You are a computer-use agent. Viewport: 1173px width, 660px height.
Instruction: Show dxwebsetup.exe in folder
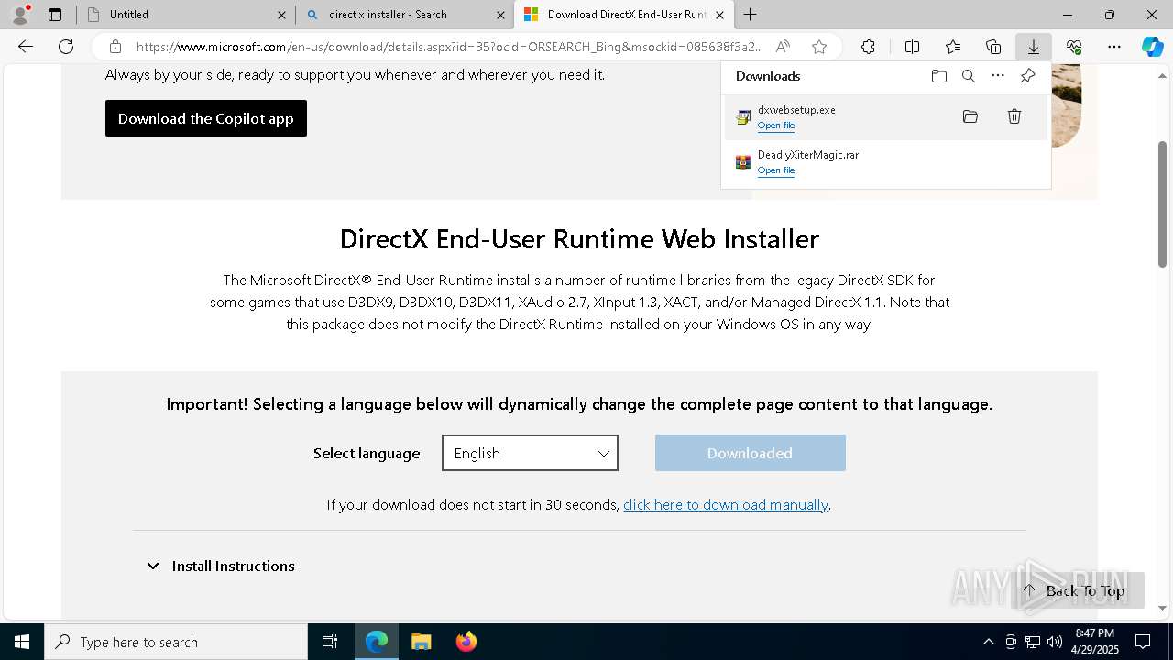(970, 116)
